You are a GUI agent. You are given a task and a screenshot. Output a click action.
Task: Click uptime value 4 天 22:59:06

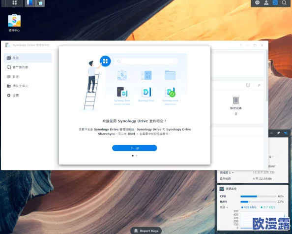[262, 178]
